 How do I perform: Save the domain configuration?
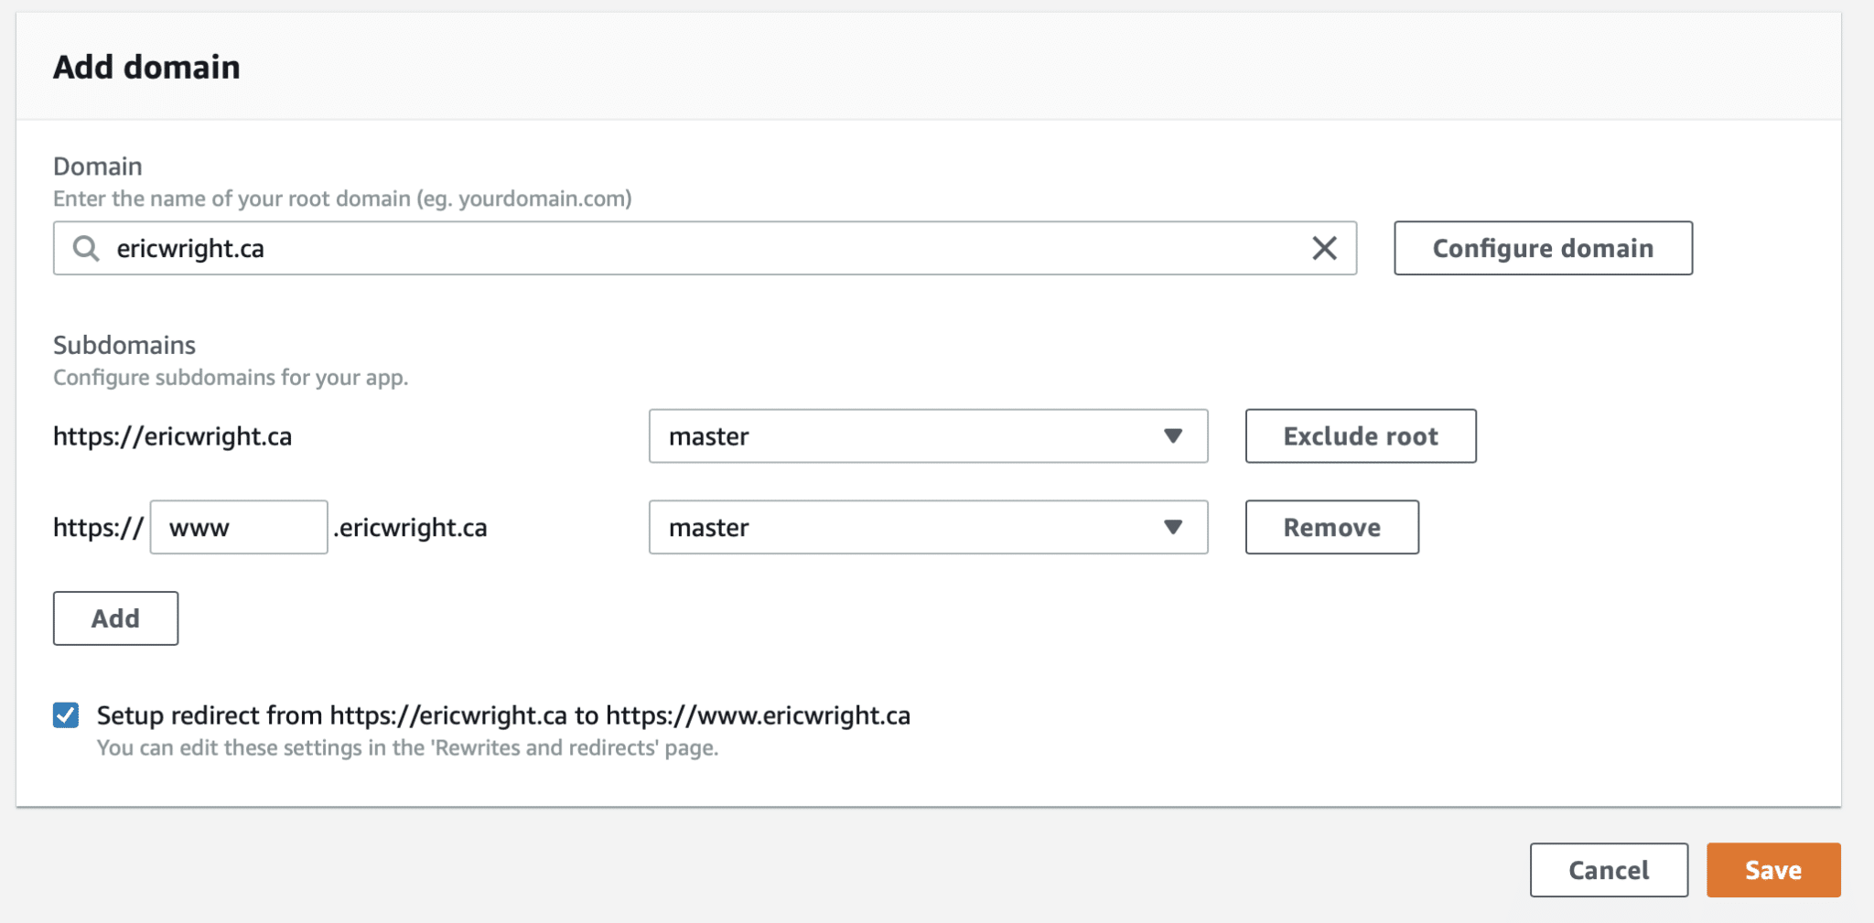(x=1773, y=870)
